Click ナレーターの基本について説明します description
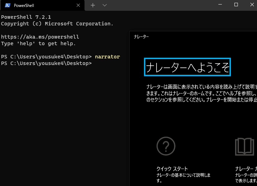Viewport: 257px width, 186px height. 183,178
